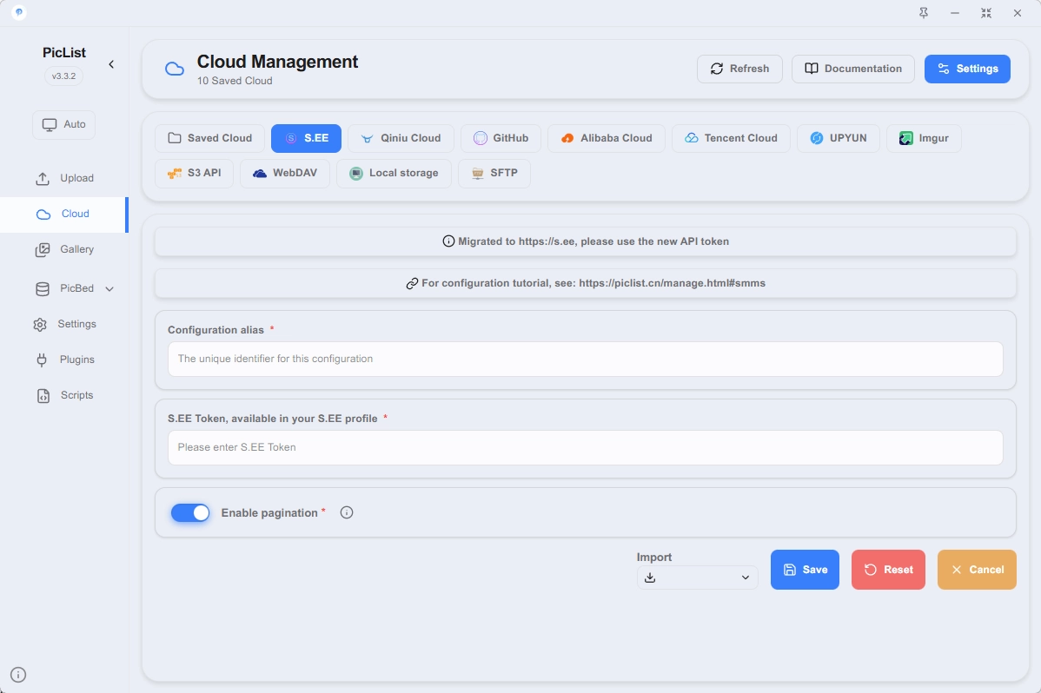Open the Auto mode button
The height and width of the screenshot is (693, 1041).
click(63, 125)
